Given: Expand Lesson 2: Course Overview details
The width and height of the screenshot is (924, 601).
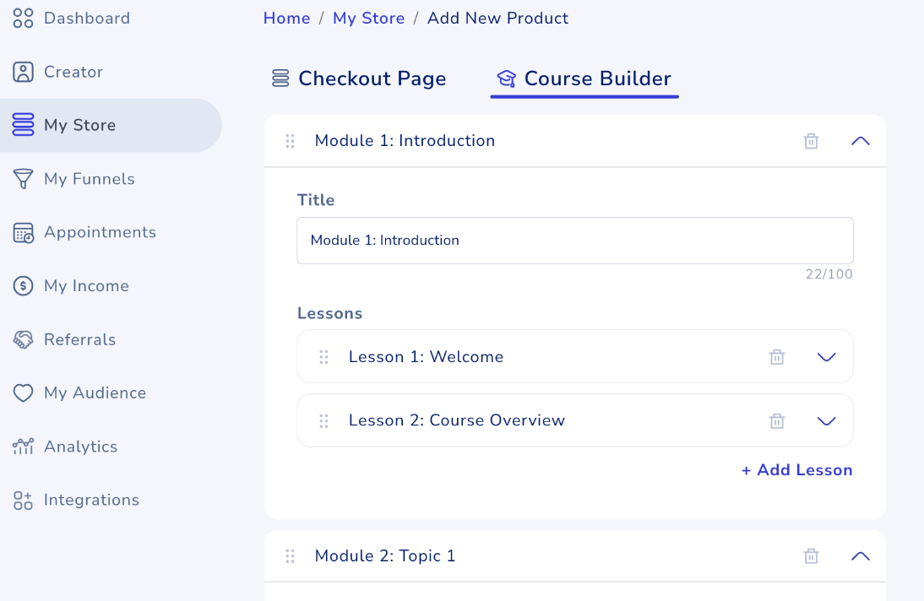Looking at the screenshot, I should tap(826, 420).
